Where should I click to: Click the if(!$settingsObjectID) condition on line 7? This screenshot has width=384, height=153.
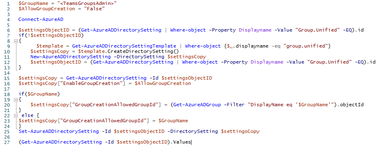[x=51, y=36]
